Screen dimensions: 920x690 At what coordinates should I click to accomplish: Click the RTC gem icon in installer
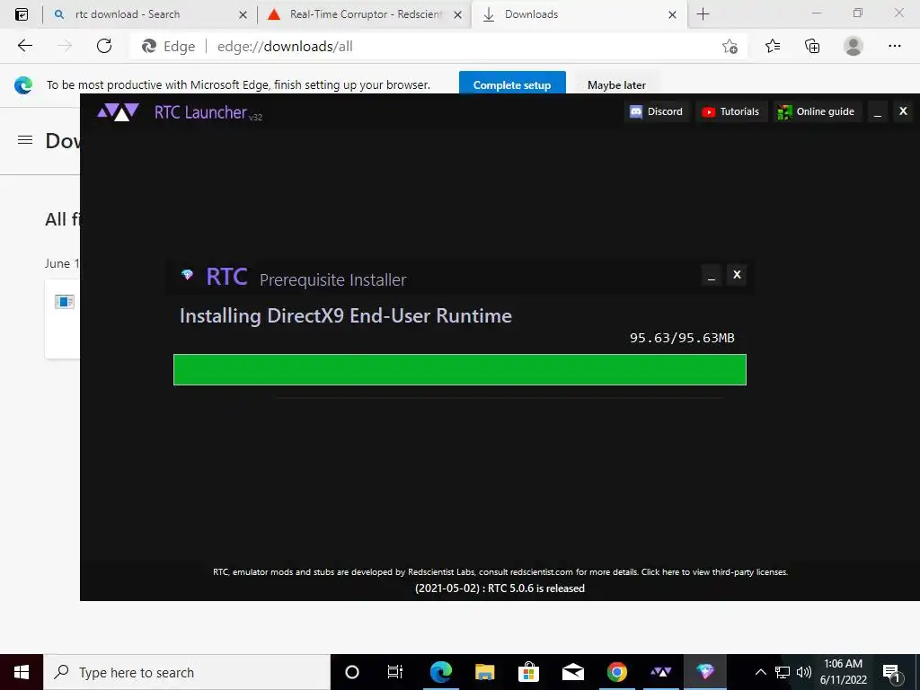tap(187, 275)
